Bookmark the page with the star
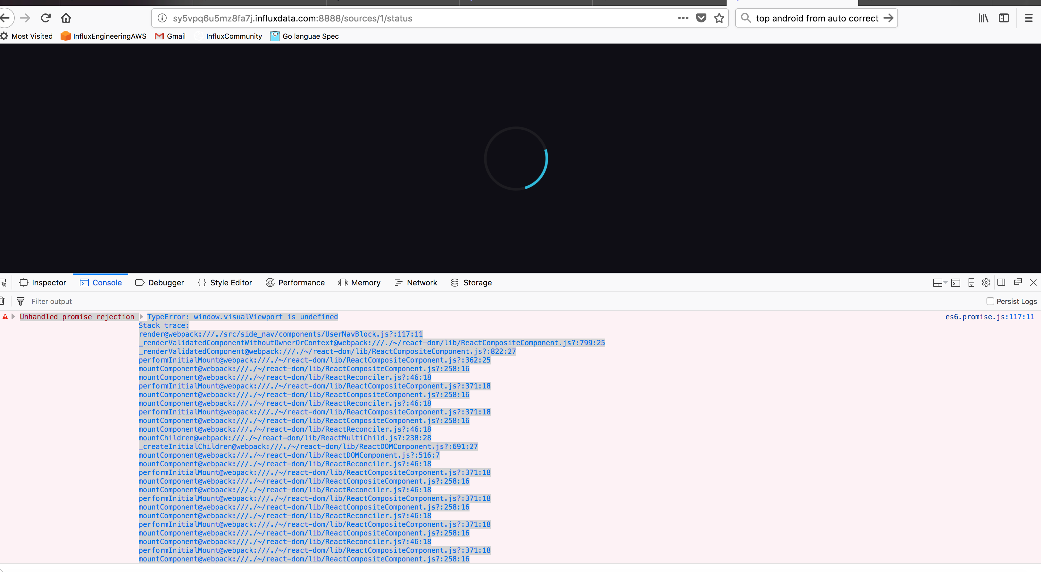The image size is (1041, 572). click(x=719, y=18)
